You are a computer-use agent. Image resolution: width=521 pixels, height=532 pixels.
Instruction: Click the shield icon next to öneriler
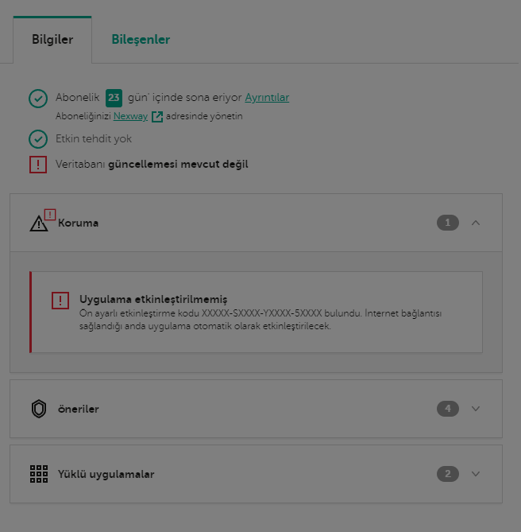(39, 409)
